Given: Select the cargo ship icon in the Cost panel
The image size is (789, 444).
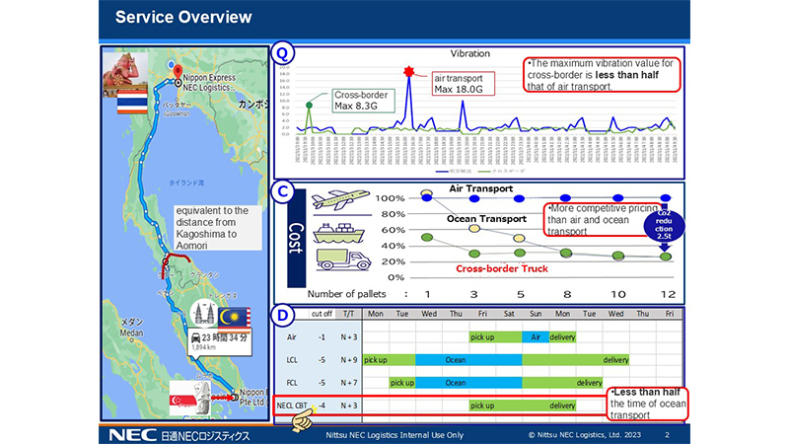Looking at the screenshot, I should click(338, 233).
